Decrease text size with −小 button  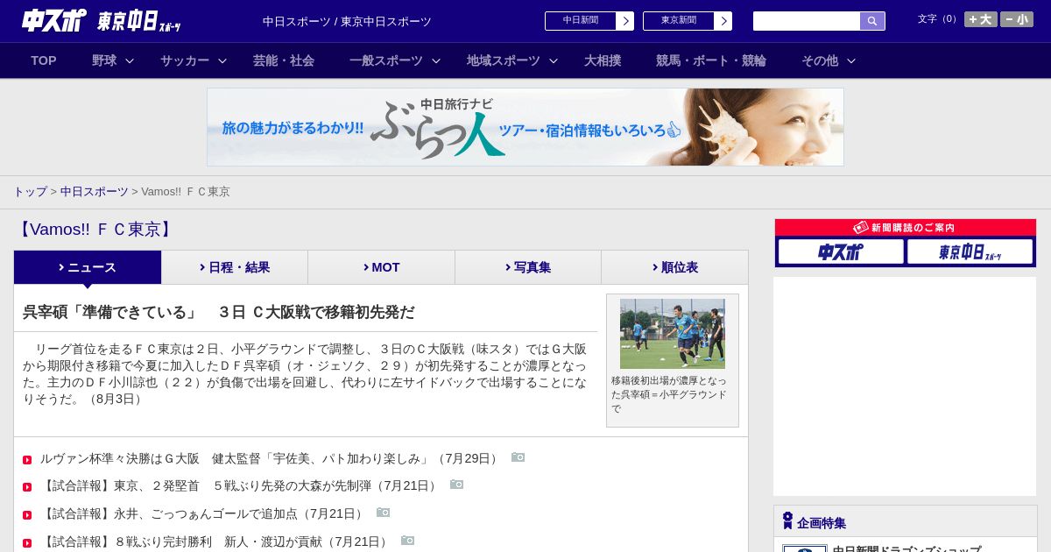(x=1017, y=19)
